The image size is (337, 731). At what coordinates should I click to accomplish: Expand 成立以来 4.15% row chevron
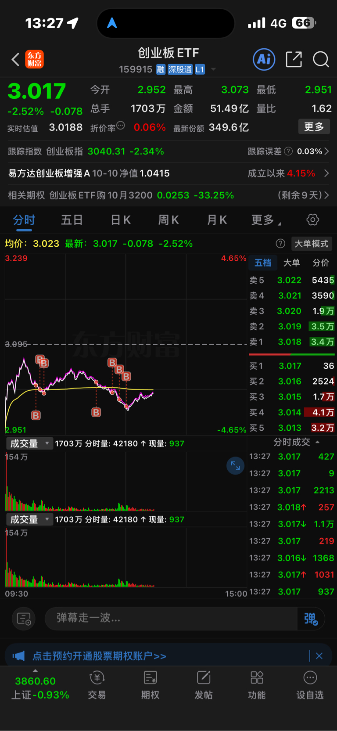326,173
